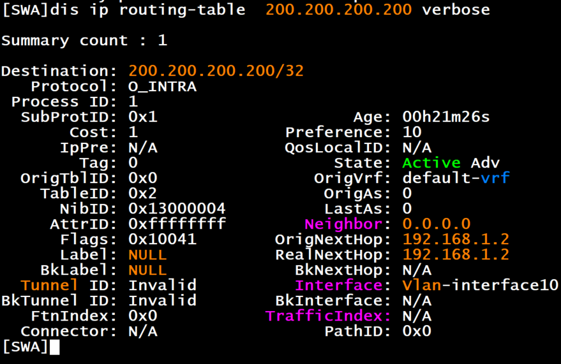Click the word 'verbose' in the command
The height and width of the screenshot is (364, 561).
(x=456, y=10)
